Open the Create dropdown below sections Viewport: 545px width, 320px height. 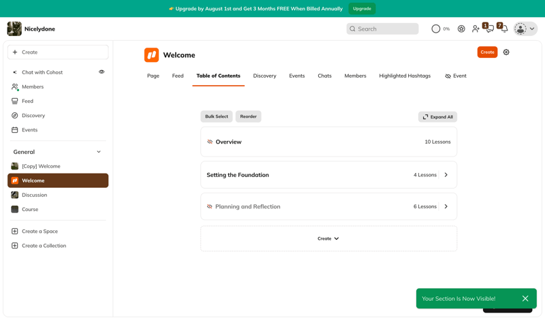click(328, 239)
